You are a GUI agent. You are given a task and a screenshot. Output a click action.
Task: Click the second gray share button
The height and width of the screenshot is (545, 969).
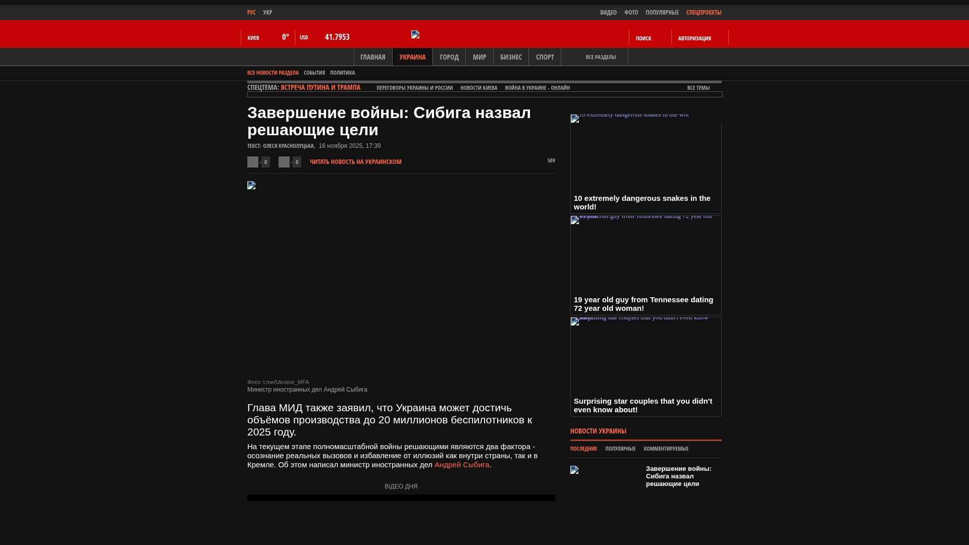[x=284, y=162]
